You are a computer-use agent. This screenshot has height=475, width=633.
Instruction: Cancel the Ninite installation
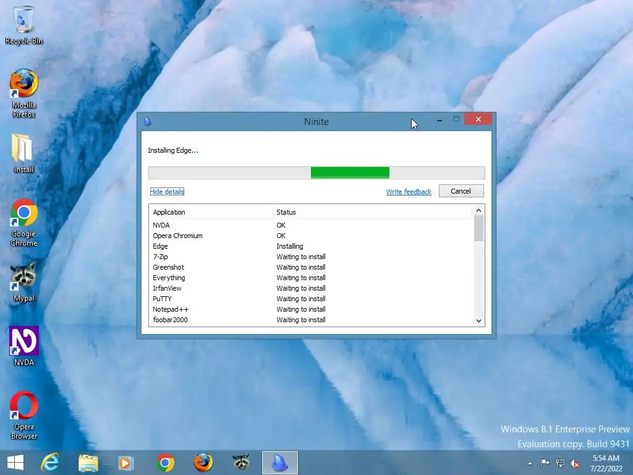coord(461,191)
